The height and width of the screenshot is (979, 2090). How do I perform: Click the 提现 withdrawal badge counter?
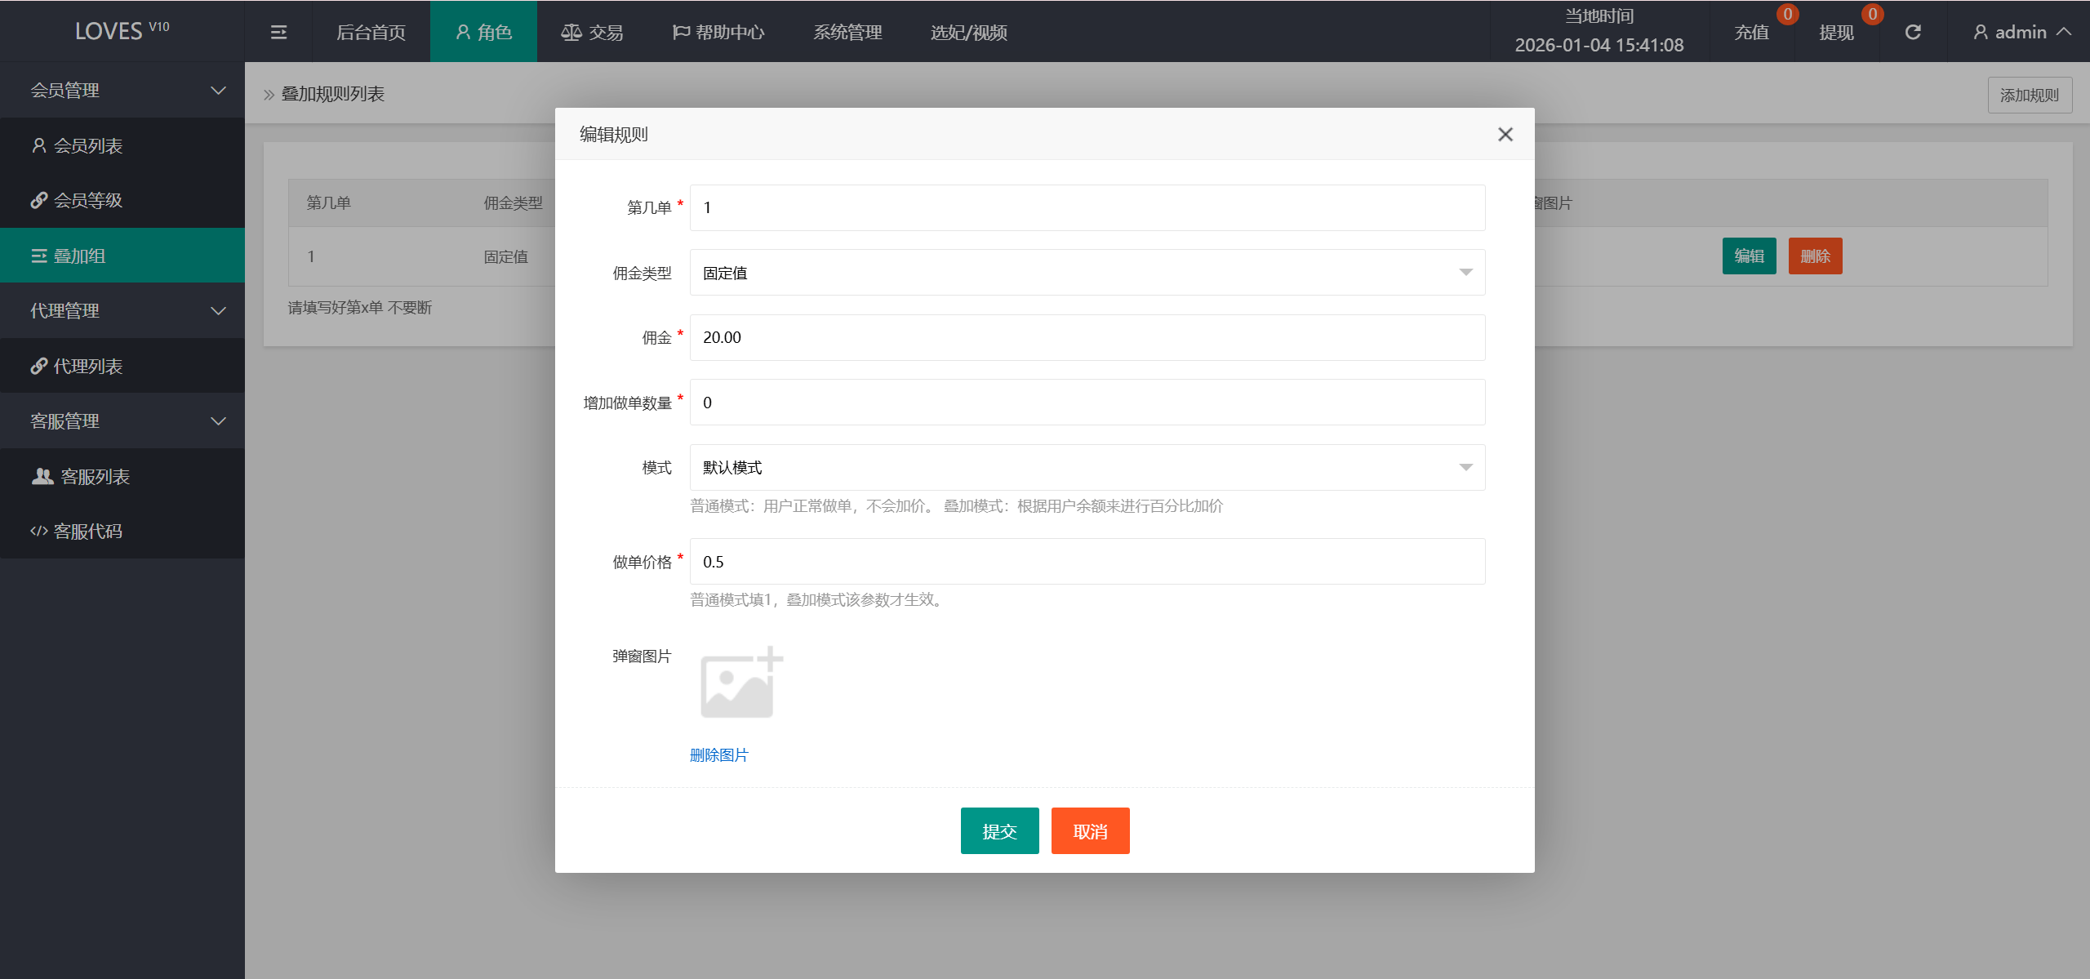[1871, 14]
